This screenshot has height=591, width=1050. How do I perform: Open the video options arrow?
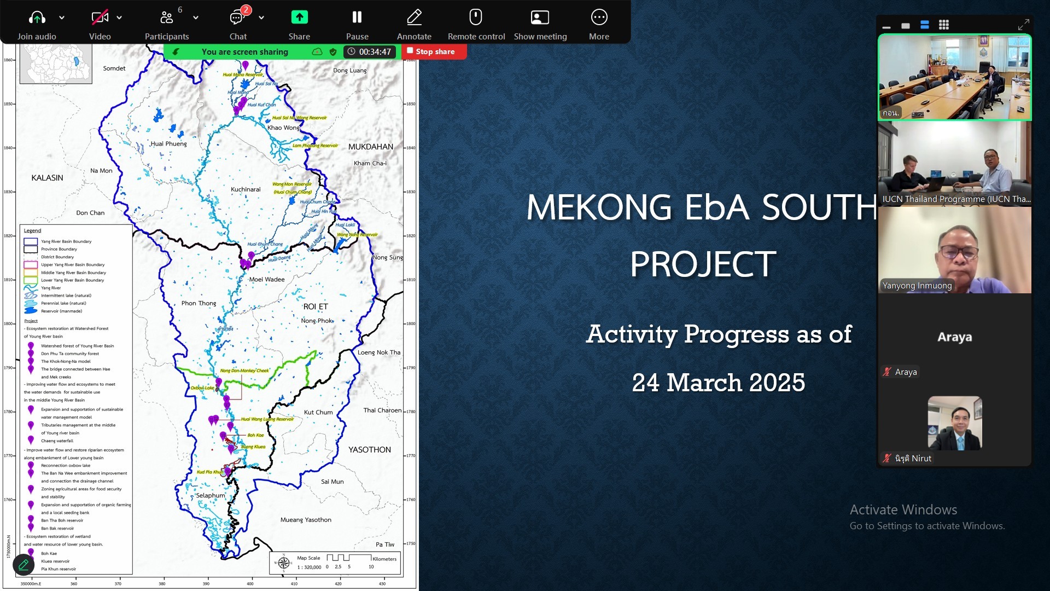click(119, 18)
